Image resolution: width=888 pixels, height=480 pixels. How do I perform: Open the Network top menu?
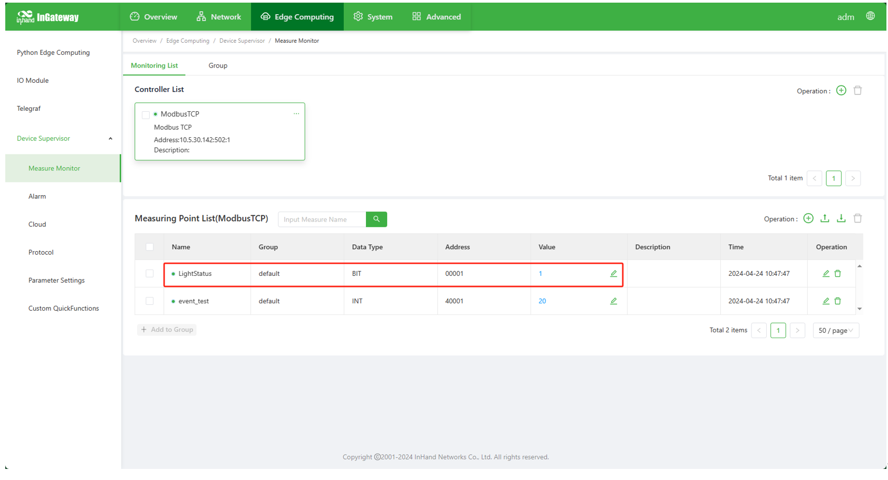click(218, 17)
